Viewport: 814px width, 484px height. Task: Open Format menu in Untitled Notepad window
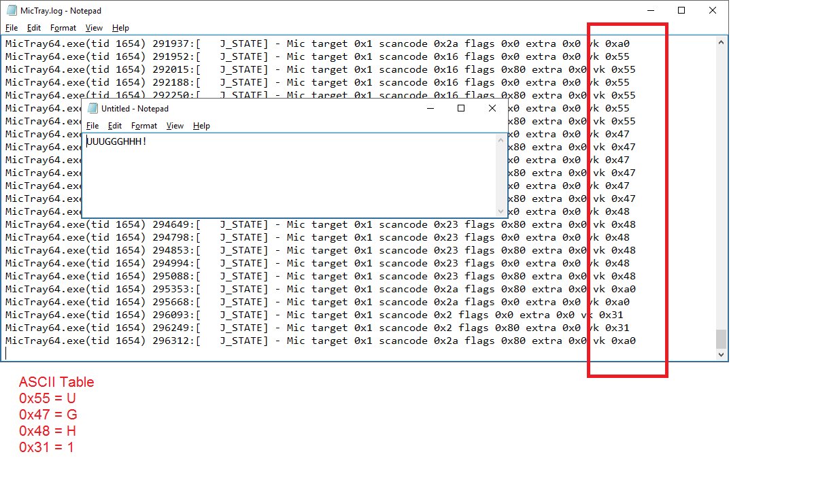(143, 126)
